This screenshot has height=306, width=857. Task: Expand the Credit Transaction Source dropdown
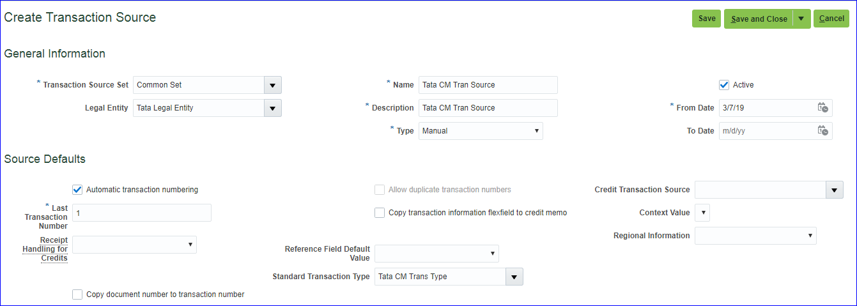coord(834,190)
